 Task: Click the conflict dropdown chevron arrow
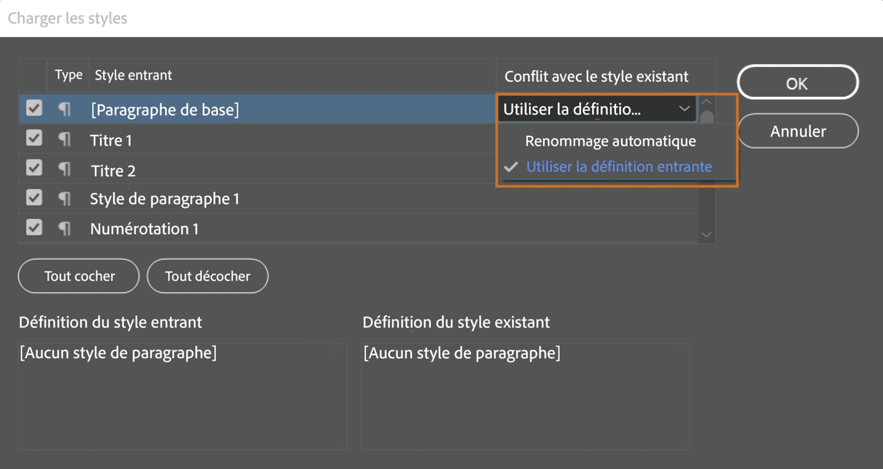[684, 109]
